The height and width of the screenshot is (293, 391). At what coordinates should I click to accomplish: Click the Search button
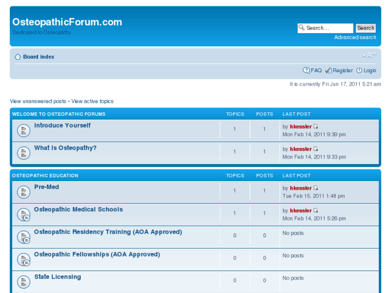366,28
